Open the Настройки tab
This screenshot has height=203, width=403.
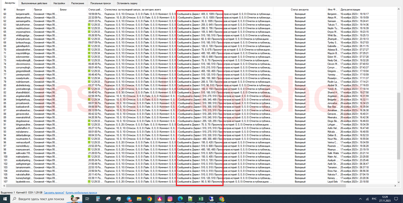(59, 3)
